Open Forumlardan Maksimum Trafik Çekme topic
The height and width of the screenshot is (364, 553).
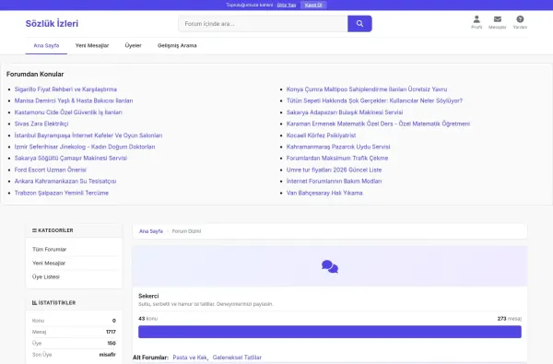(337, 158)
